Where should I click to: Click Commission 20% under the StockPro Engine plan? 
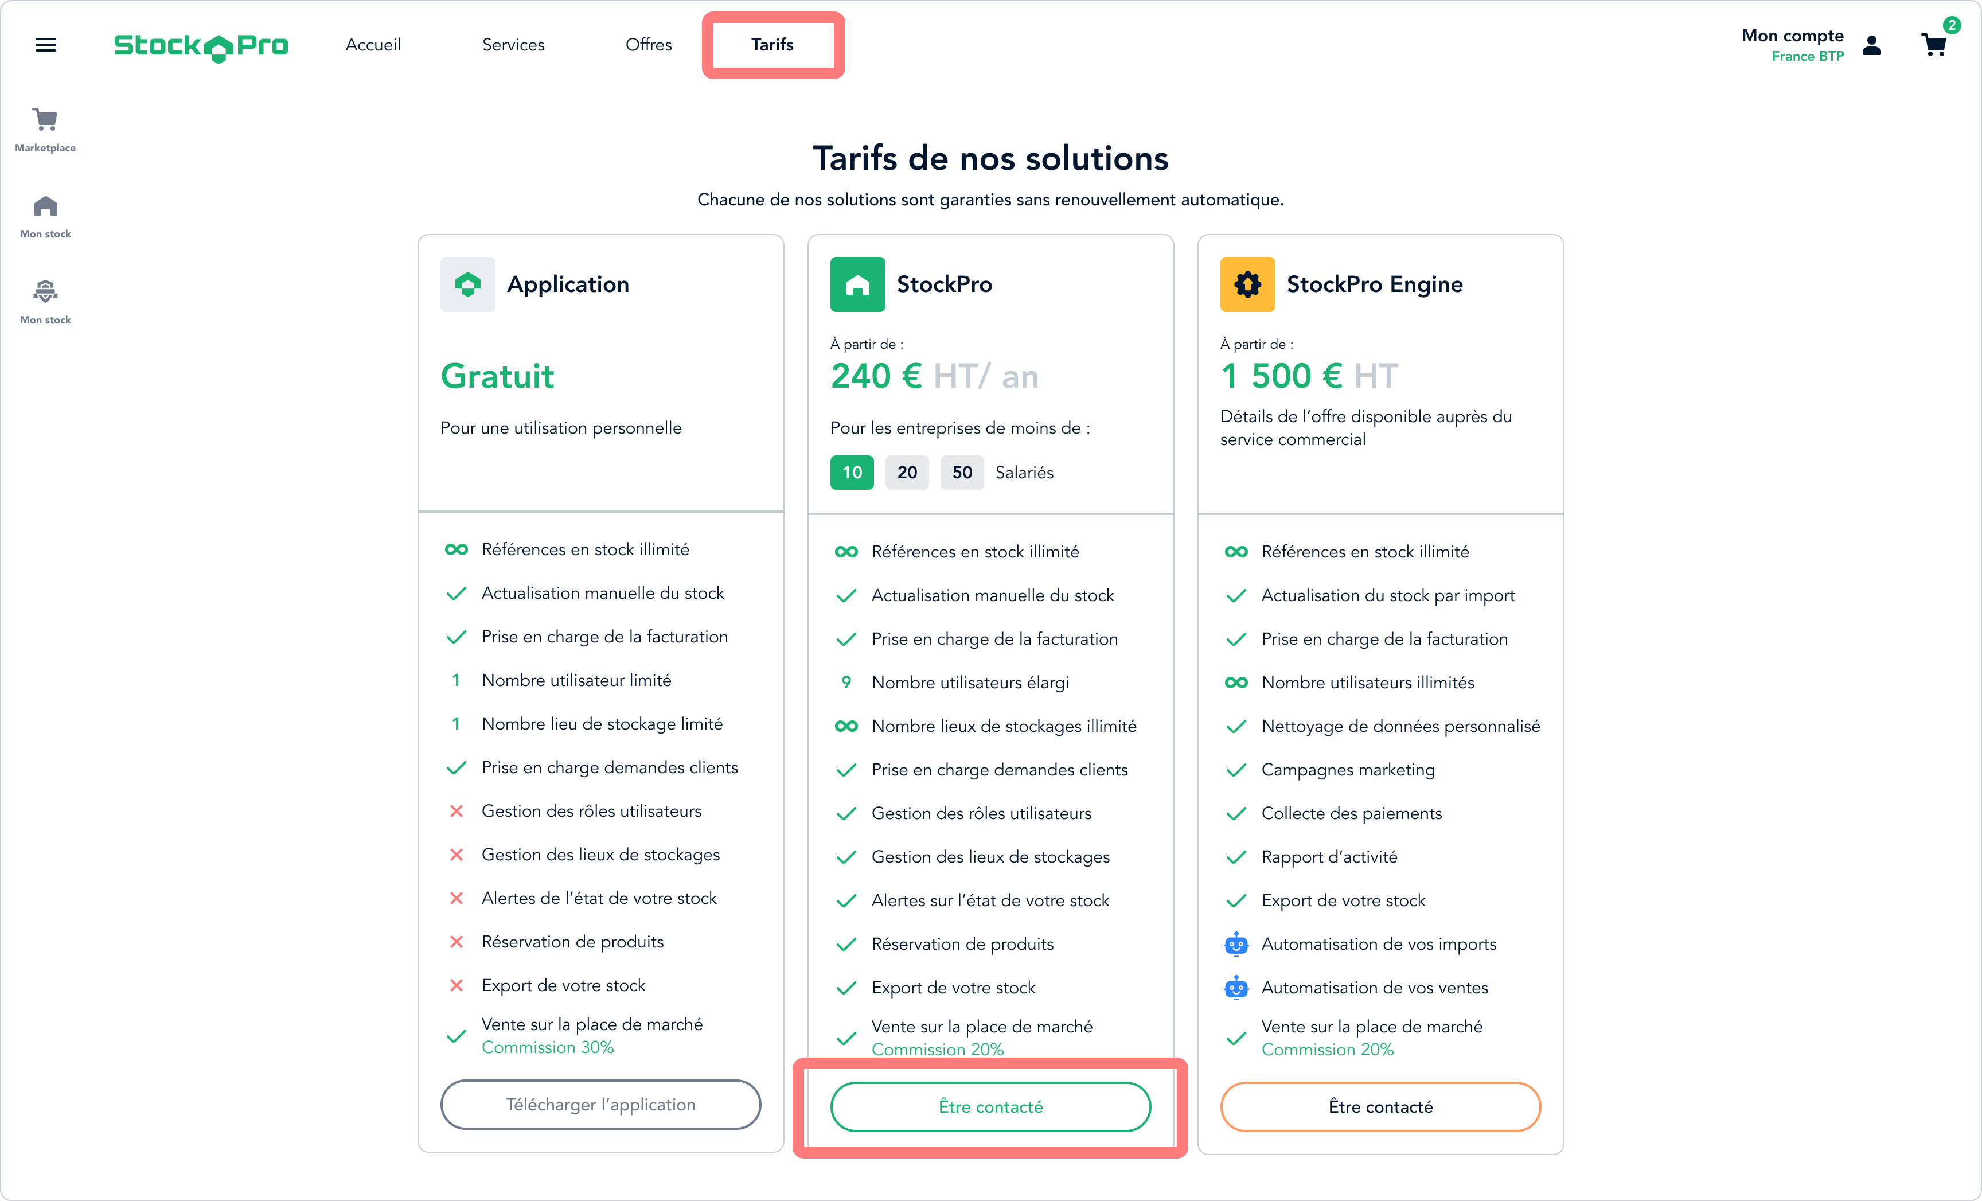[x=1327, y=1050]
